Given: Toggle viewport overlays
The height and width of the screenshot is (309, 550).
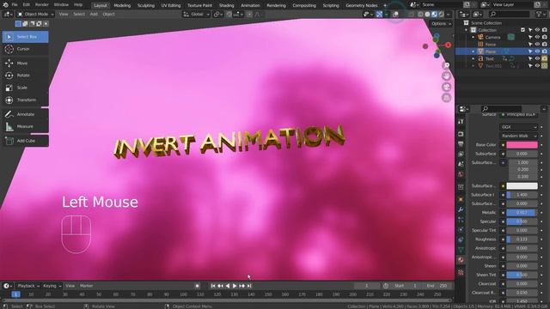Looking at the screenshot, I should (395, 15).
